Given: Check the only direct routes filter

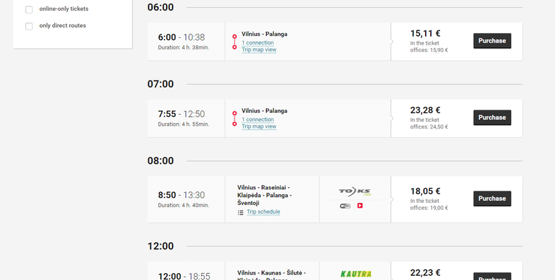Looking at the screenshot, I should point(29,26).
